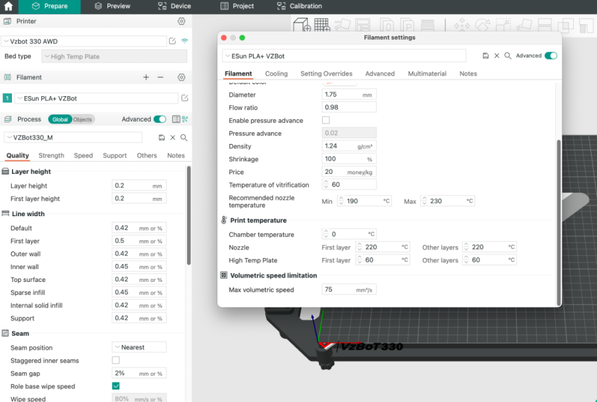The width and height of the screenshot is (597, 402).
Task: Click the add cube object icon
Action: coord(302,24)
